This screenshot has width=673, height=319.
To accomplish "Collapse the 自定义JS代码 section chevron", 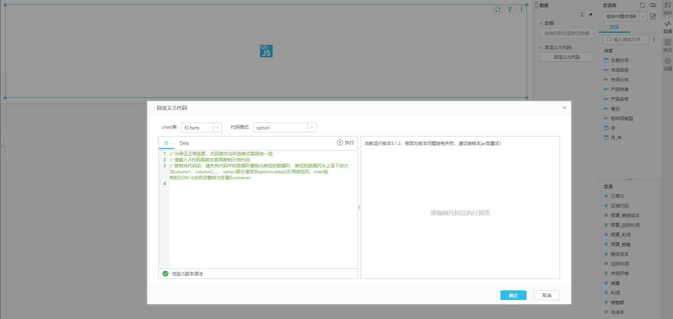I will pos(541,48).
